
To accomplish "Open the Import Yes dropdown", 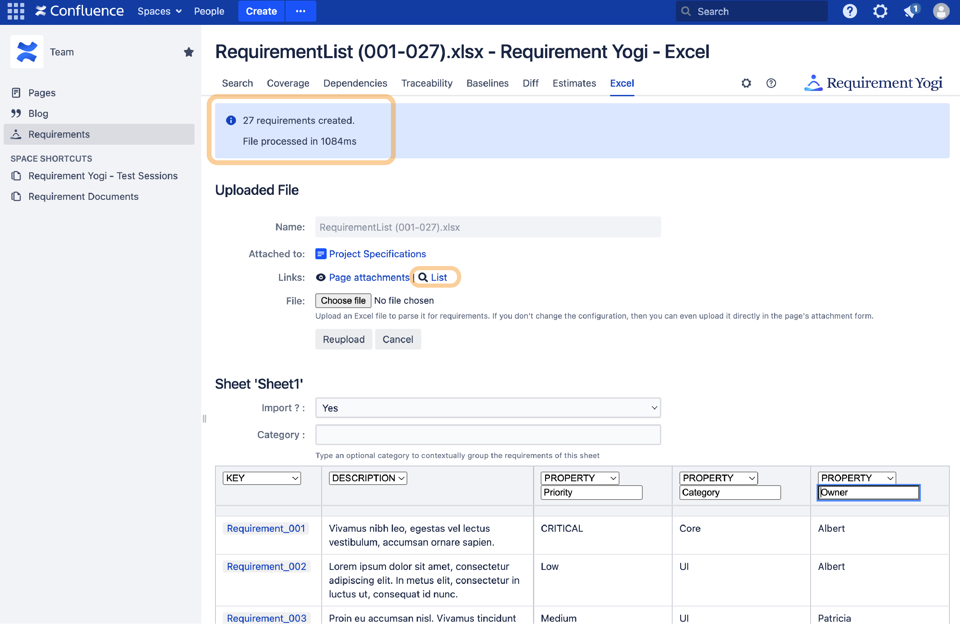I will click(488, 408).
